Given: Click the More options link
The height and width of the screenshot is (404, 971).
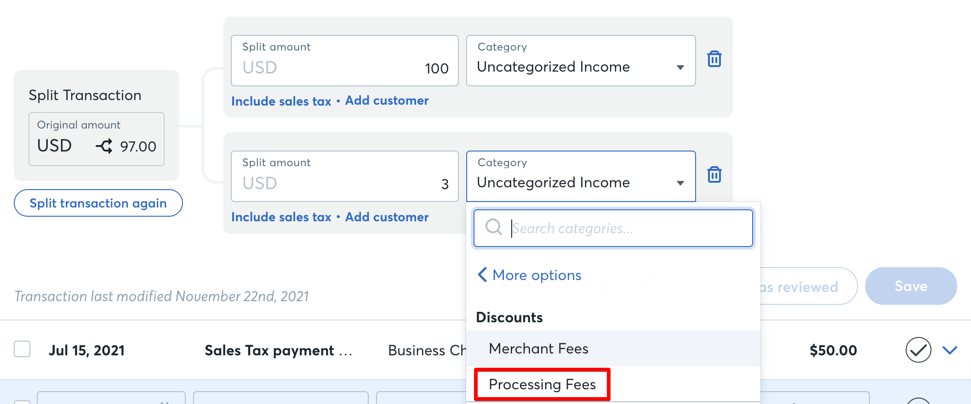Looking at the screenshot, I should coord(536,275).
